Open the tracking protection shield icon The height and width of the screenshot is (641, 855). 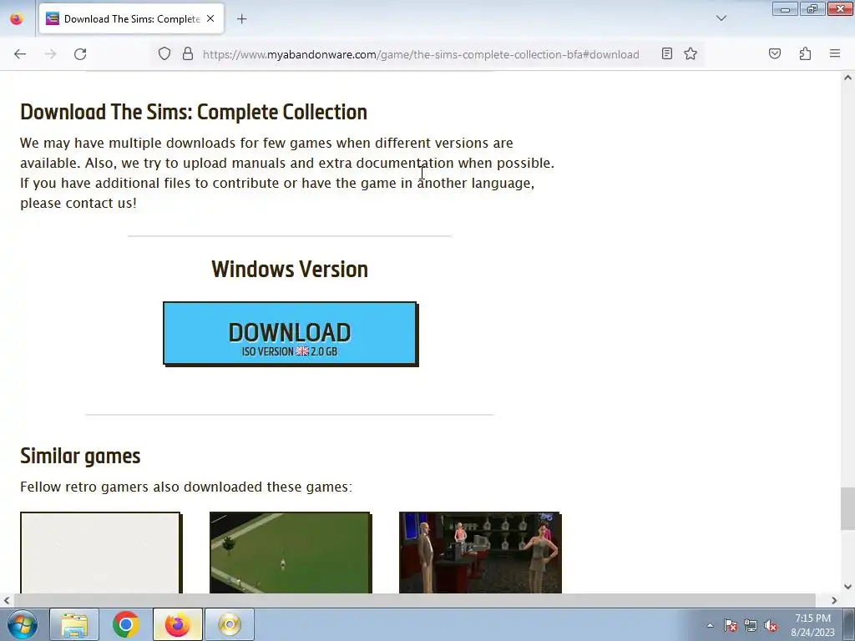(164, 53)
